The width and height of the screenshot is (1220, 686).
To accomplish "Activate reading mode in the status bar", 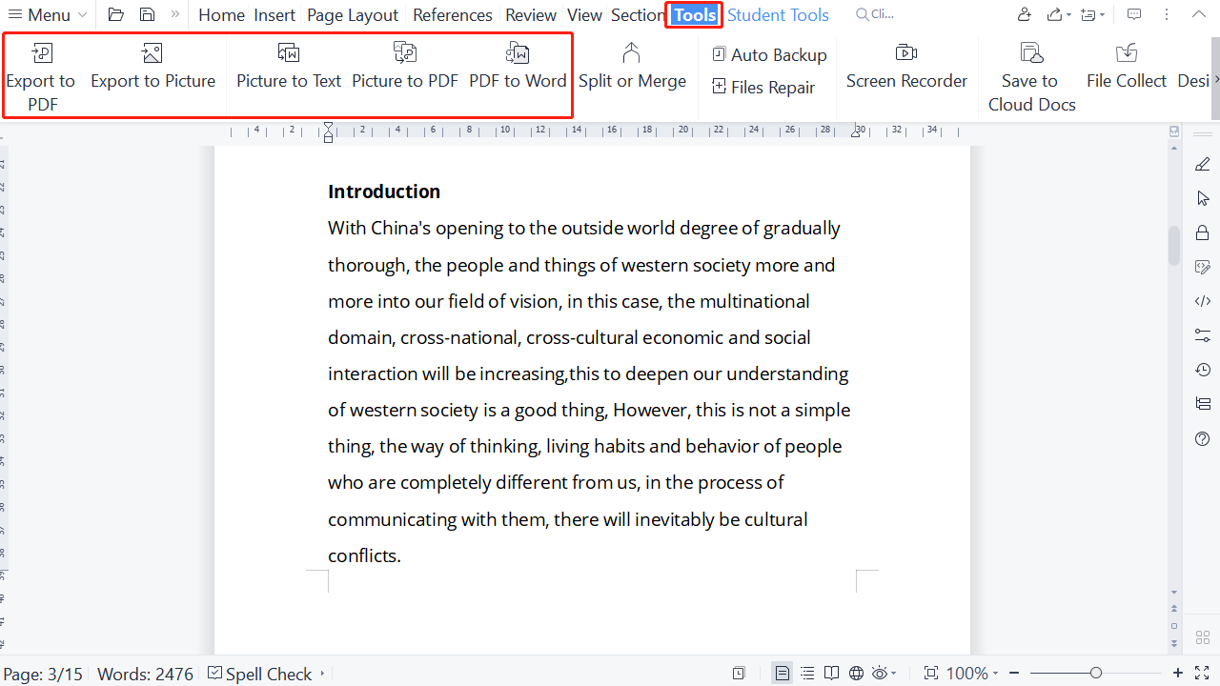I will click(x=831, y=673).
